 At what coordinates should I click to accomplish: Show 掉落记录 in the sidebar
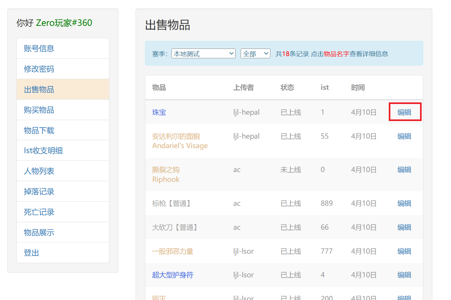39,192
